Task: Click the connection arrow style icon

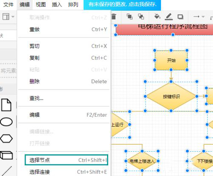Action: [x=196, y=17]
